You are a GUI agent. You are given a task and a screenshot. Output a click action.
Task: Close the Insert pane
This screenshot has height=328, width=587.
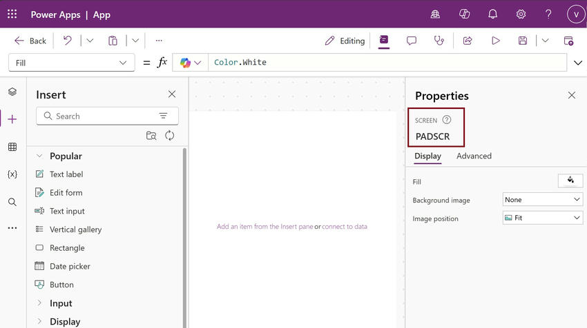click(x=172, y=94)
